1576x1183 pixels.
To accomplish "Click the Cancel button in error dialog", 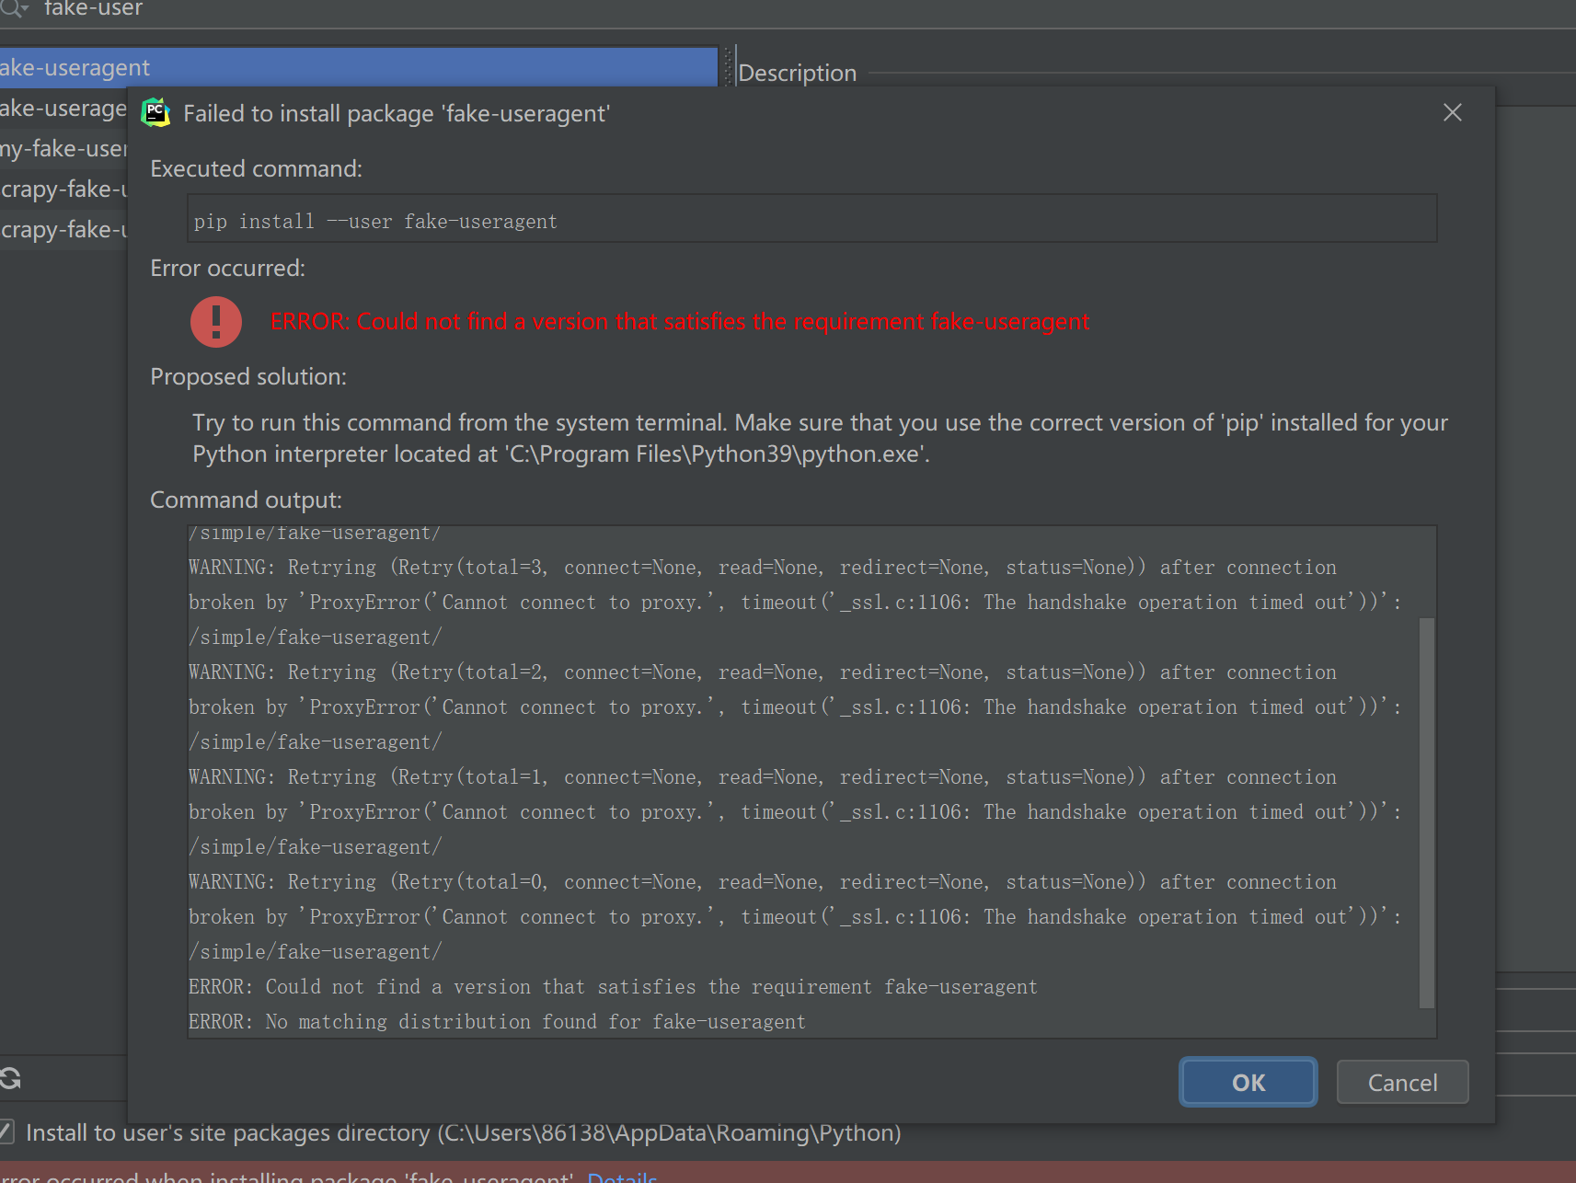I will pyautogui.click(x=1402, y=1083).
